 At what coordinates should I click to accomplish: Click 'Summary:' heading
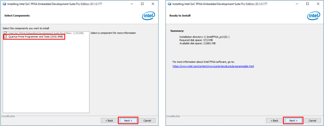click(x=177, y=31)
